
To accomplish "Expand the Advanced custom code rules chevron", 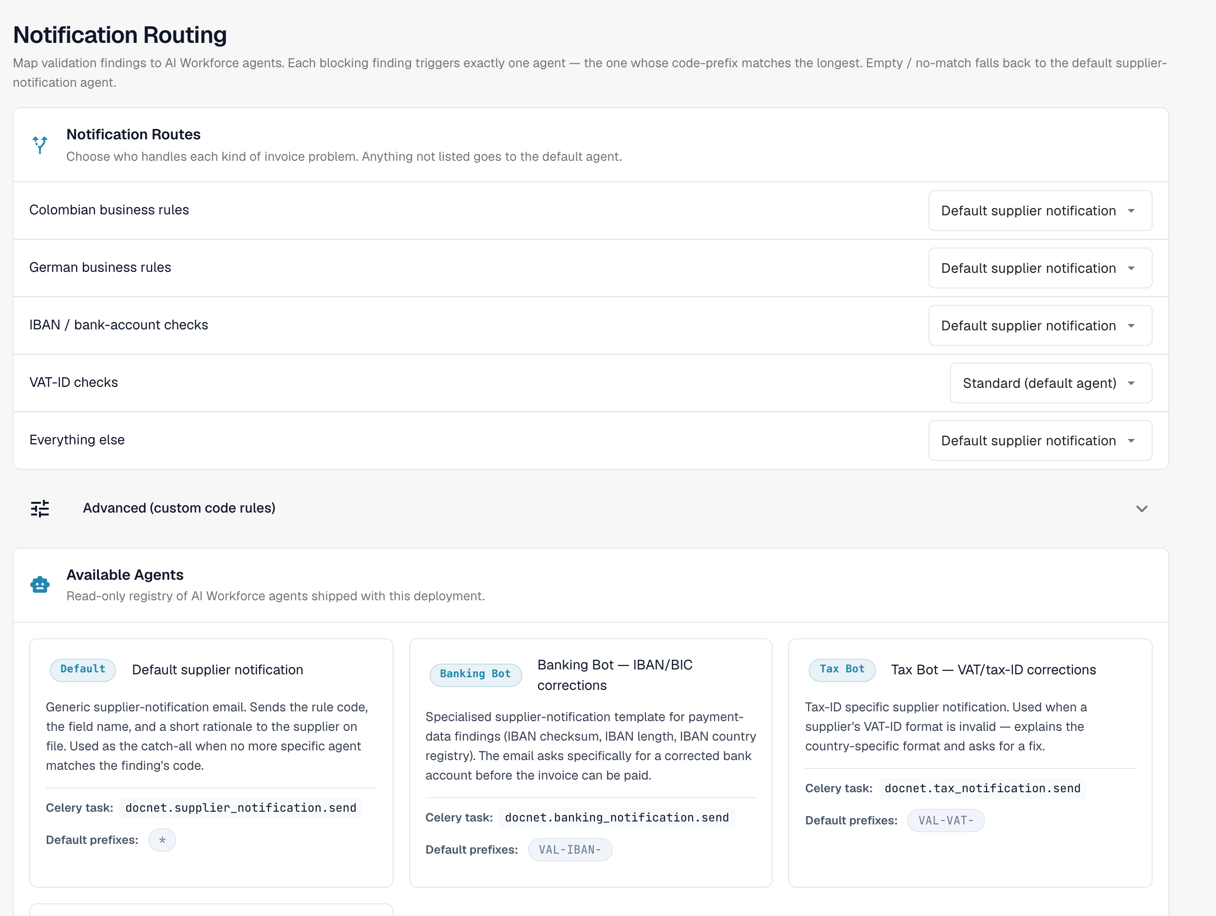I will point(1142,509).
